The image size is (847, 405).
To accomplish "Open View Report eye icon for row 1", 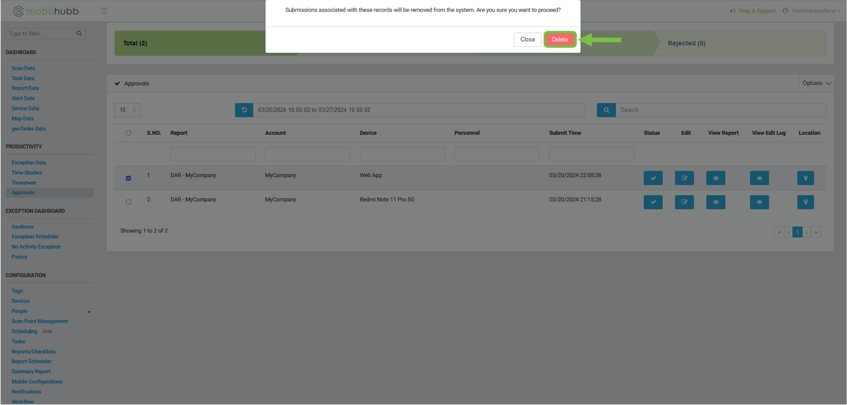I will tap(715, 178).
